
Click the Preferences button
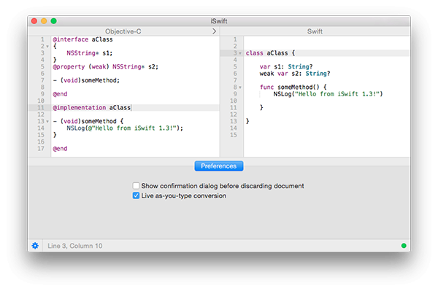coord(219,166)
